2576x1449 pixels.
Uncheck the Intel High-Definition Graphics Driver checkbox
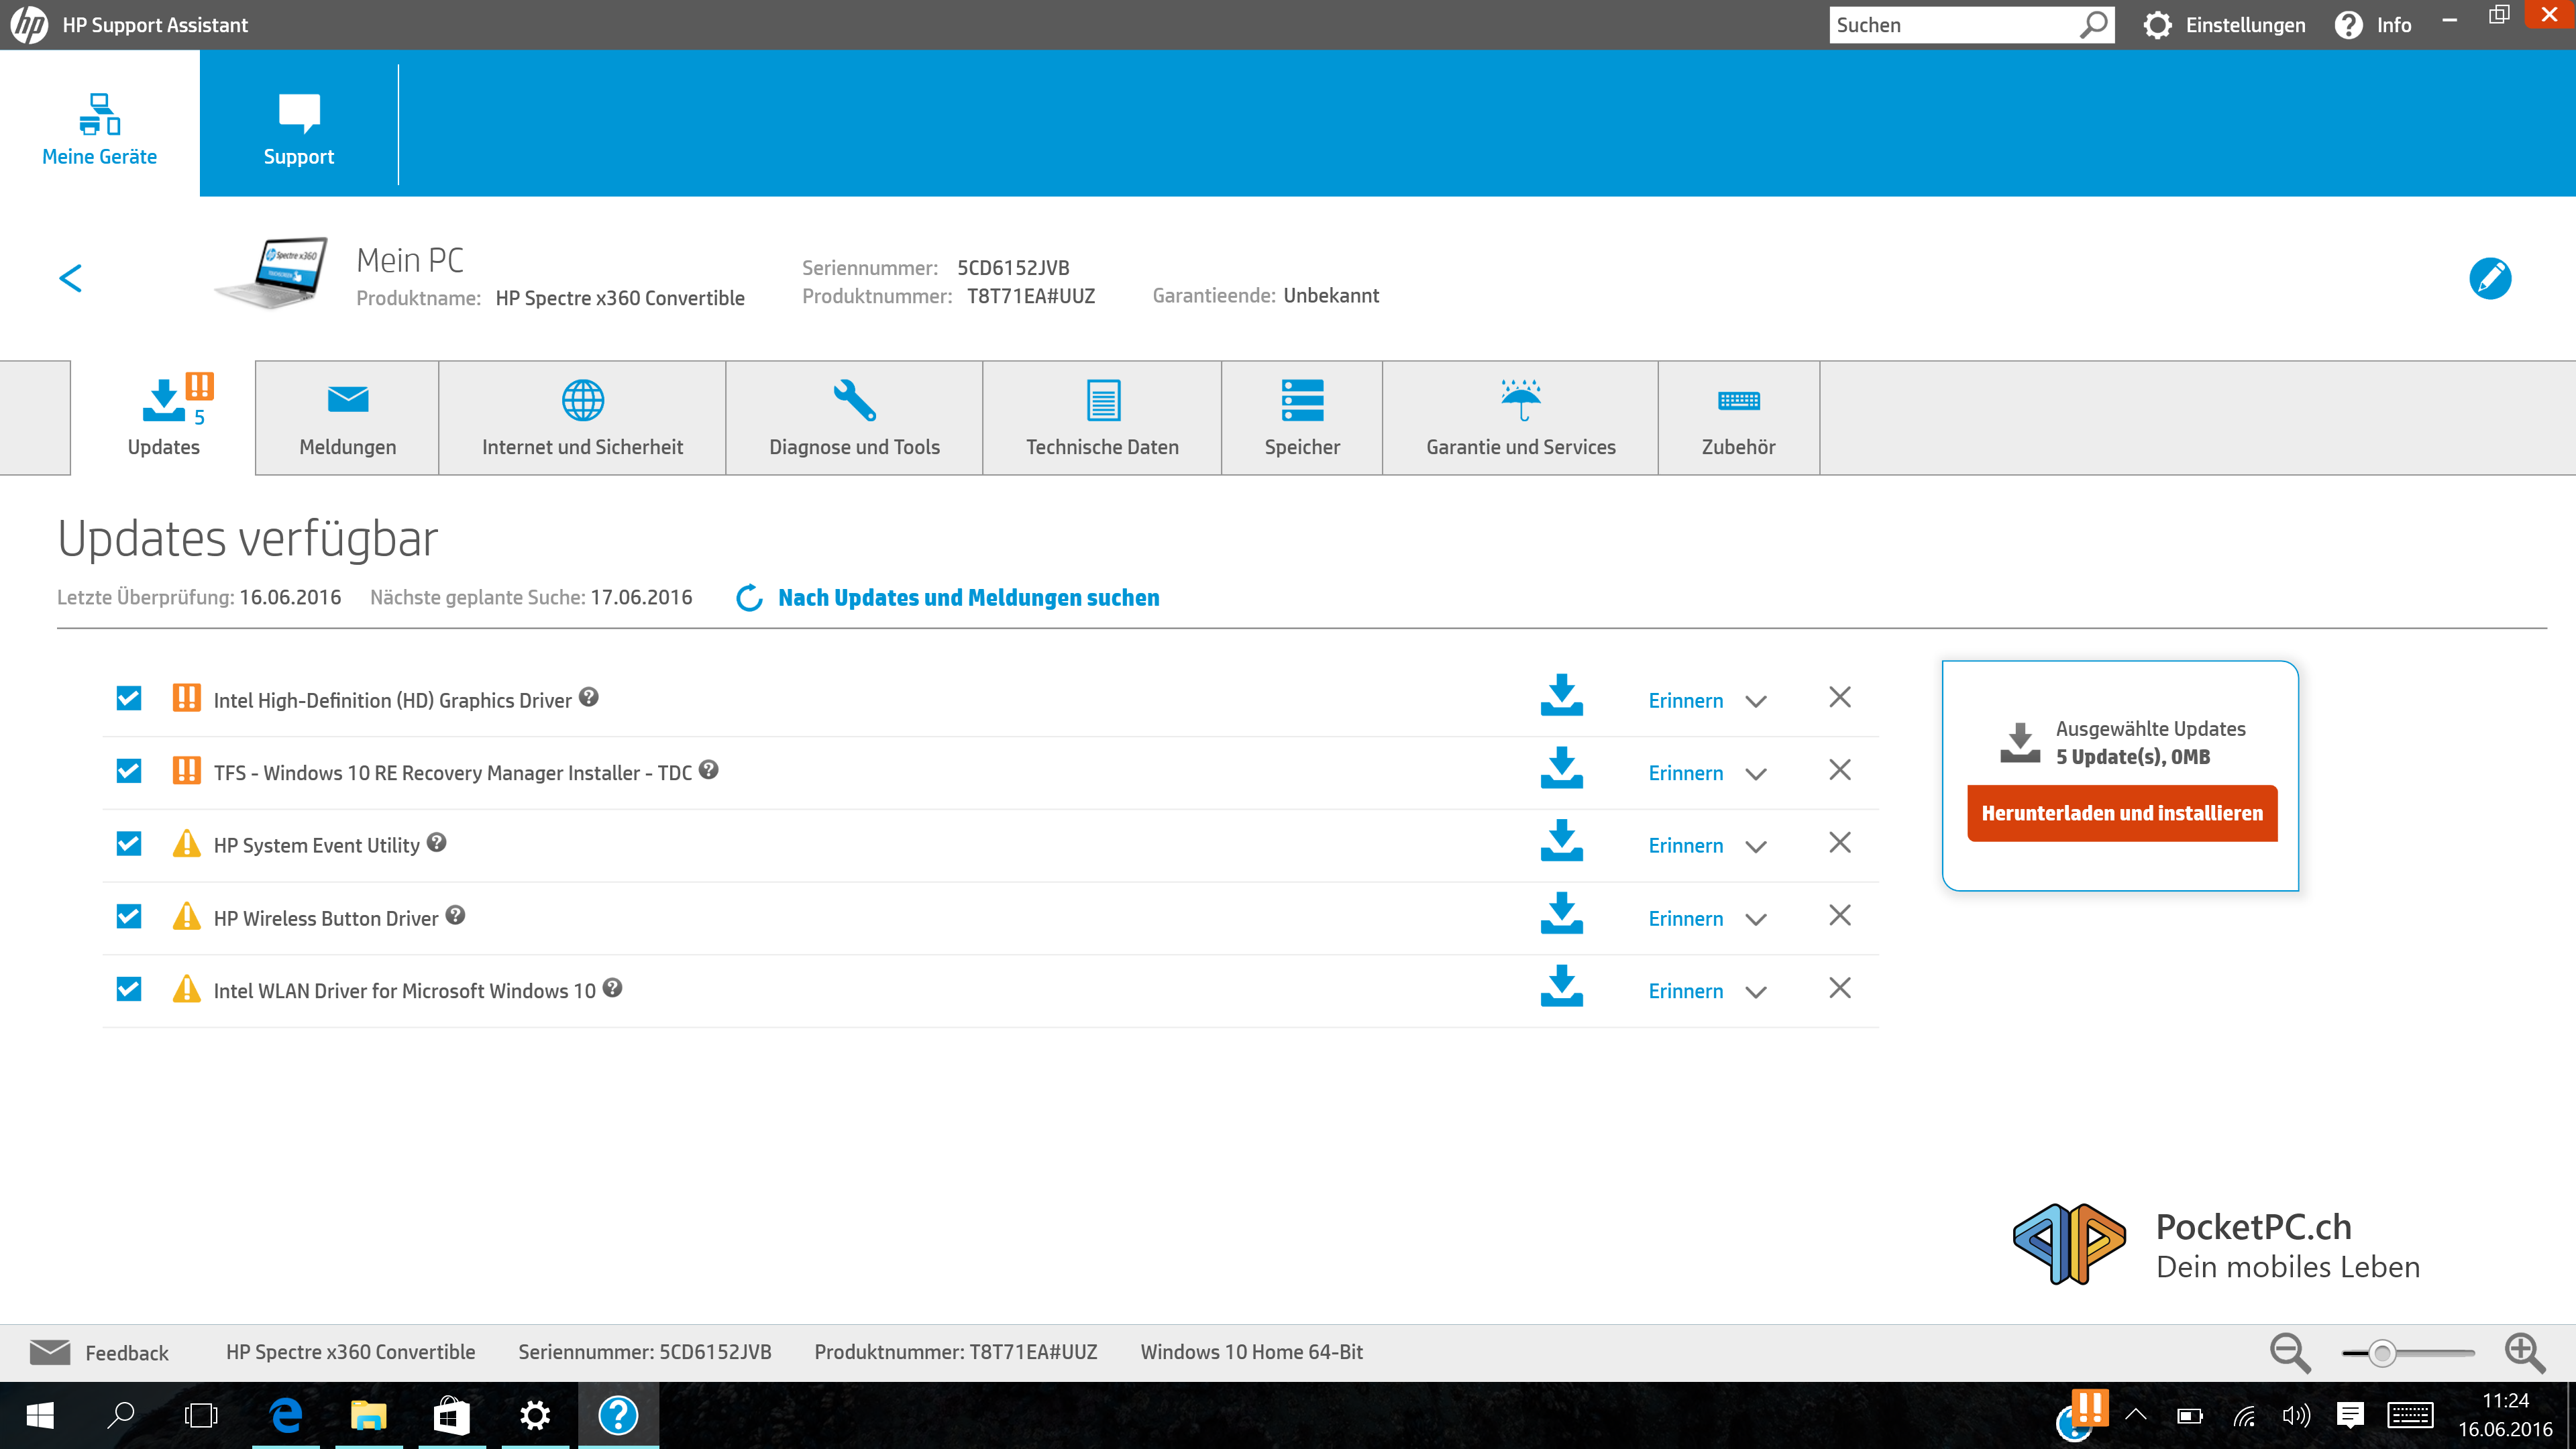pyautogui.click(x=129, y=698)
